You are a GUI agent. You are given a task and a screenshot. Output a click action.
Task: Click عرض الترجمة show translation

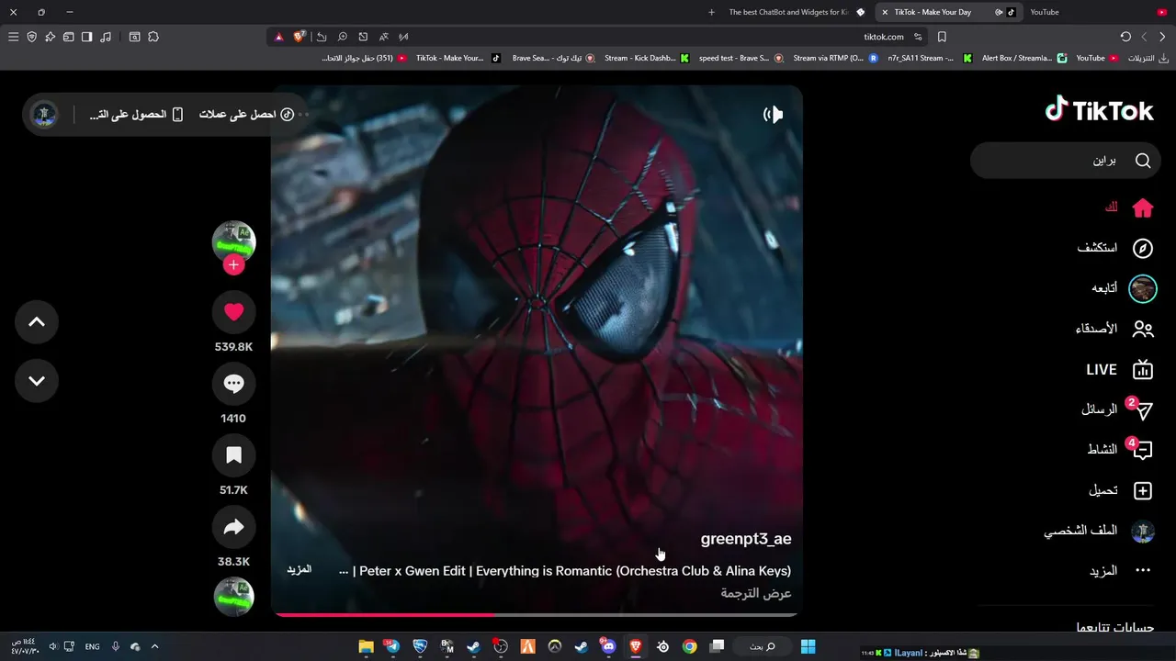coord(756,593)
